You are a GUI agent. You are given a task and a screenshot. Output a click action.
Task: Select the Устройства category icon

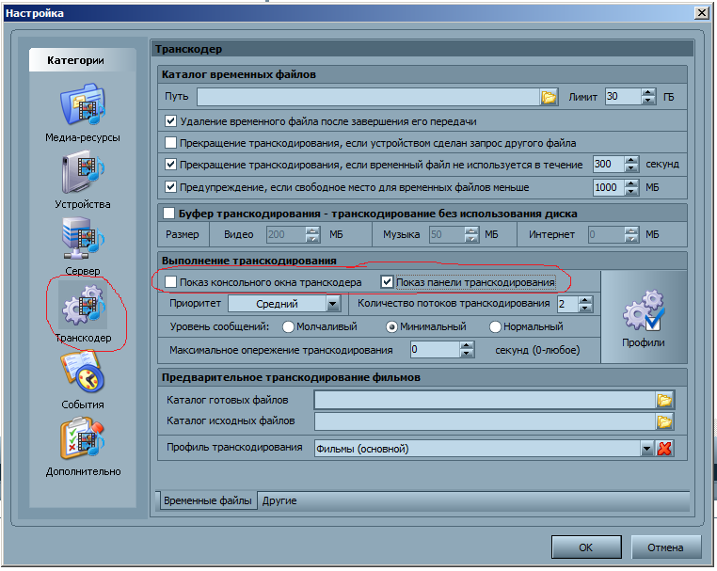83,177
